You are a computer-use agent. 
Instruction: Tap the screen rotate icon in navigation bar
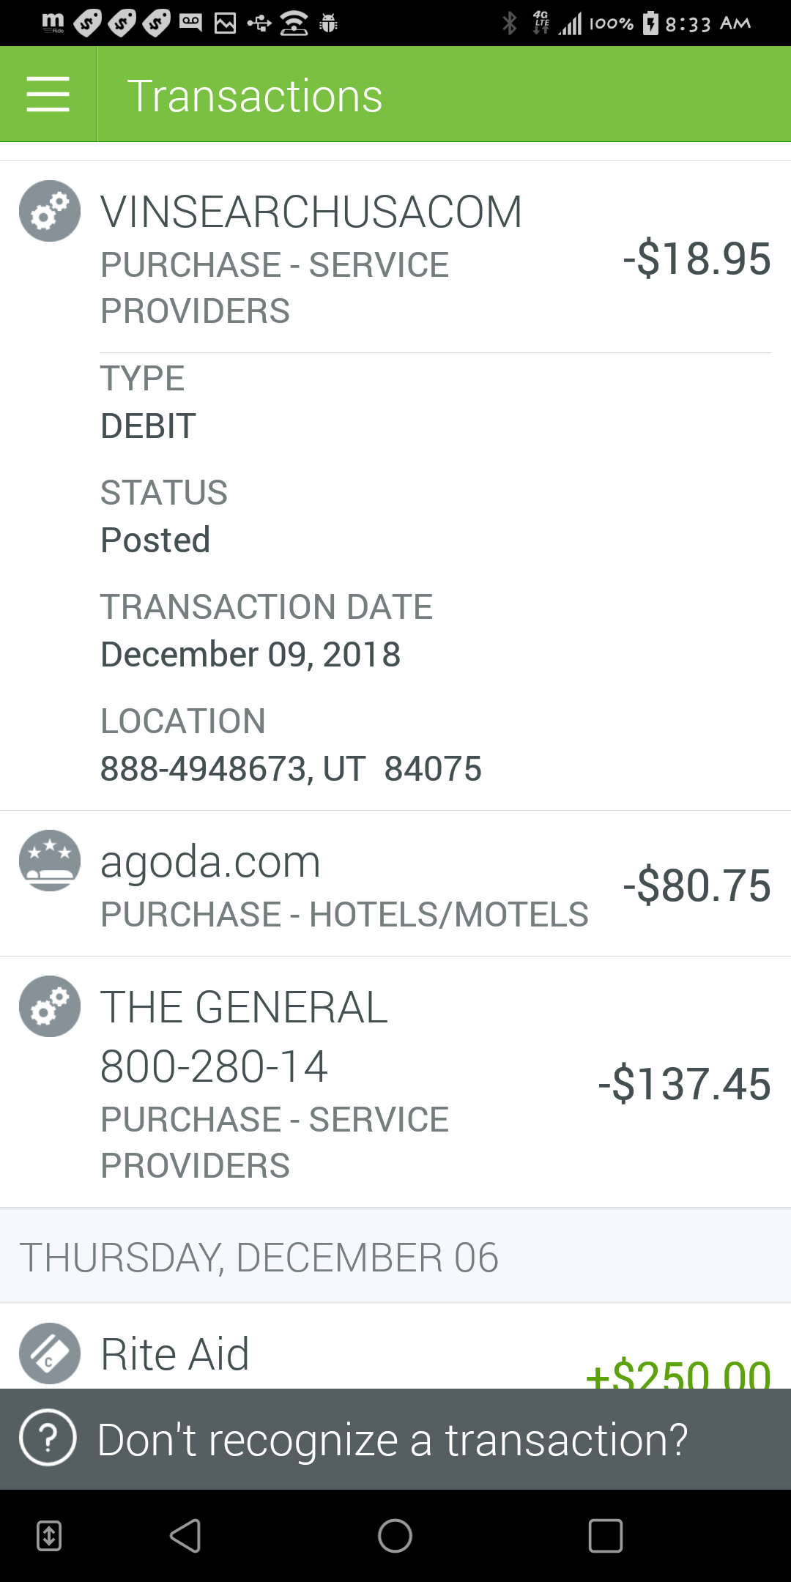pos(49,1535)
